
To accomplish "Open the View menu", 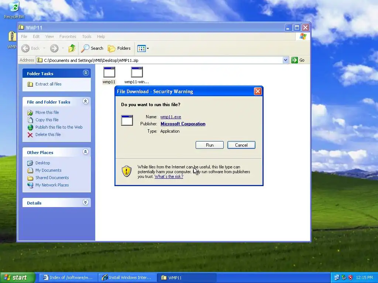I will pyautogui.click(x=49, y=36).
